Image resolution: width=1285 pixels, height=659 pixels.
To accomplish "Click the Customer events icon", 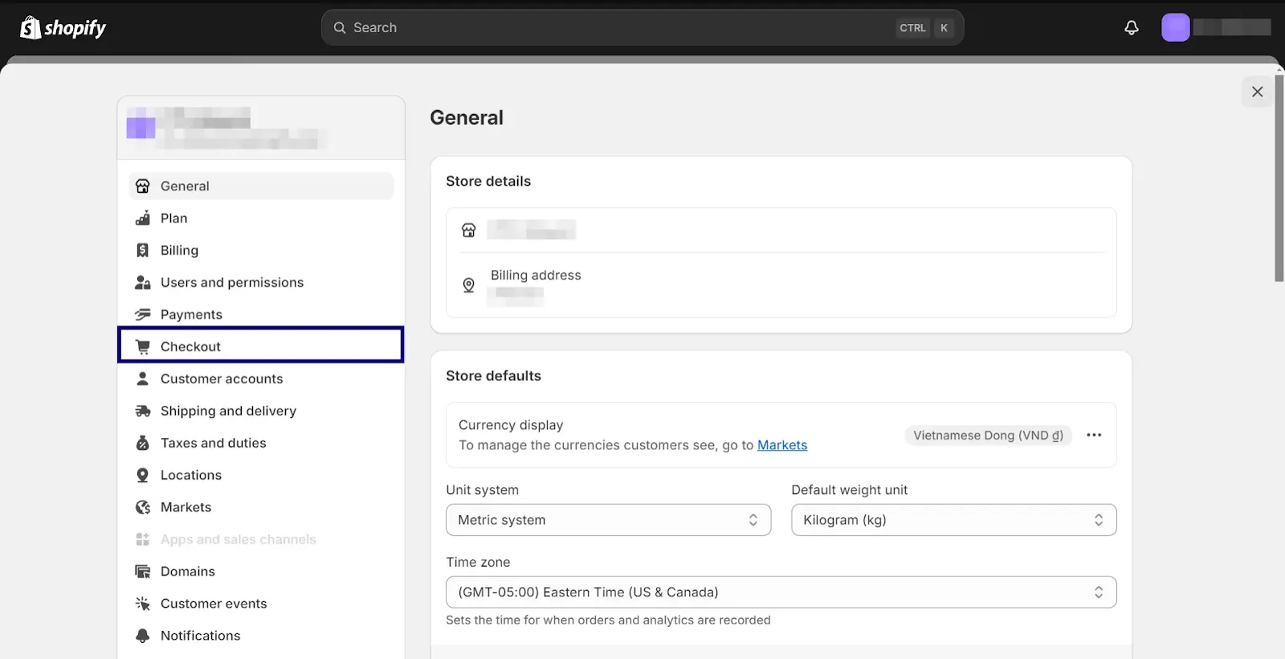I will click(143, 604).
